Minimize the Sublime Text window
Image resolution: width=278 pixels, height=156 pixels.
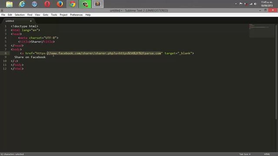click(260, 10)
